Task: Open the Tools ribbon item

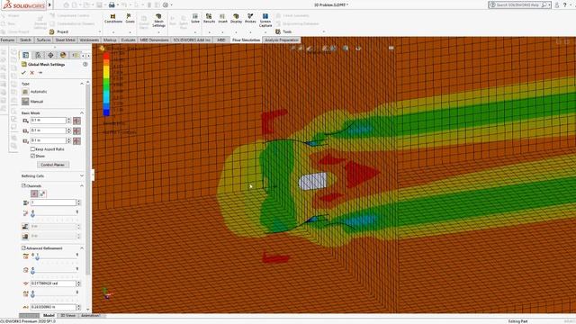Action: pyautogui.click(x=283, y=32)
